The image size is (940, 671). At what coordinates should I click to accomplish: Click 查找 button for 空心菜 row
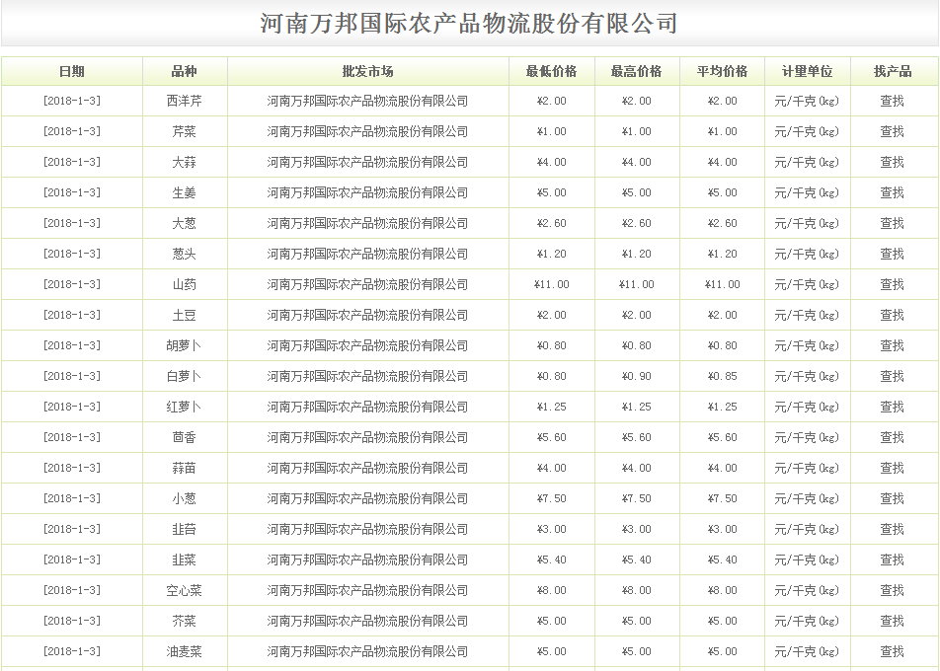coord(892,590)
